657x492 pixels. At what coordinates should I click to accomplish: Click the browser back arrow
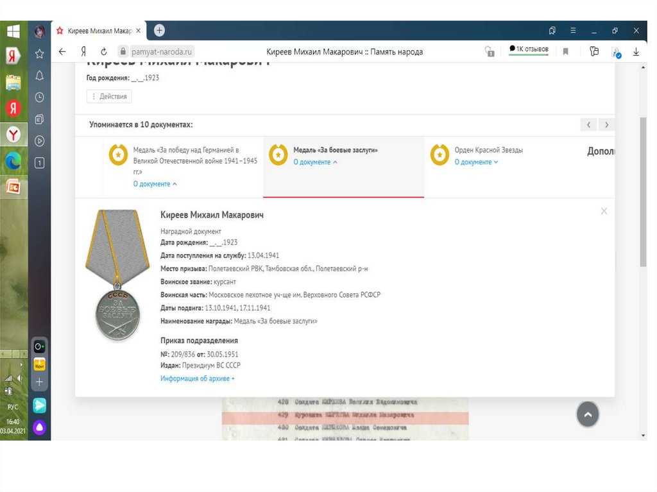click(62, 52)
